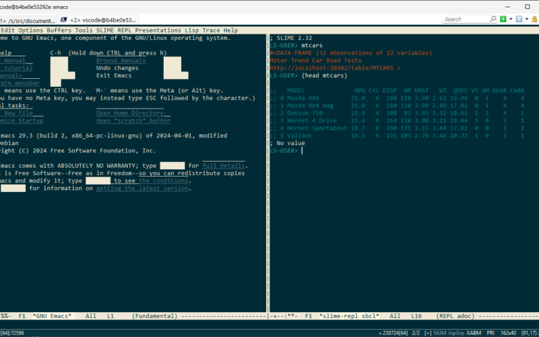Click the 'Browse manuals' link
This screenshot has width=539, height=337.
pyautogui.click(x=121, y=61)
